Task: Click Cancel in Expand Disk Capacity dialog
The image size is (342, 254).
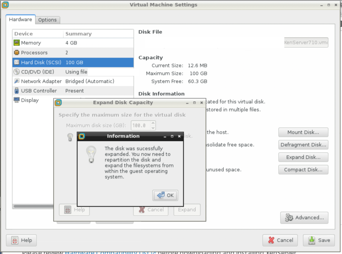Action: tap(151, 210)
